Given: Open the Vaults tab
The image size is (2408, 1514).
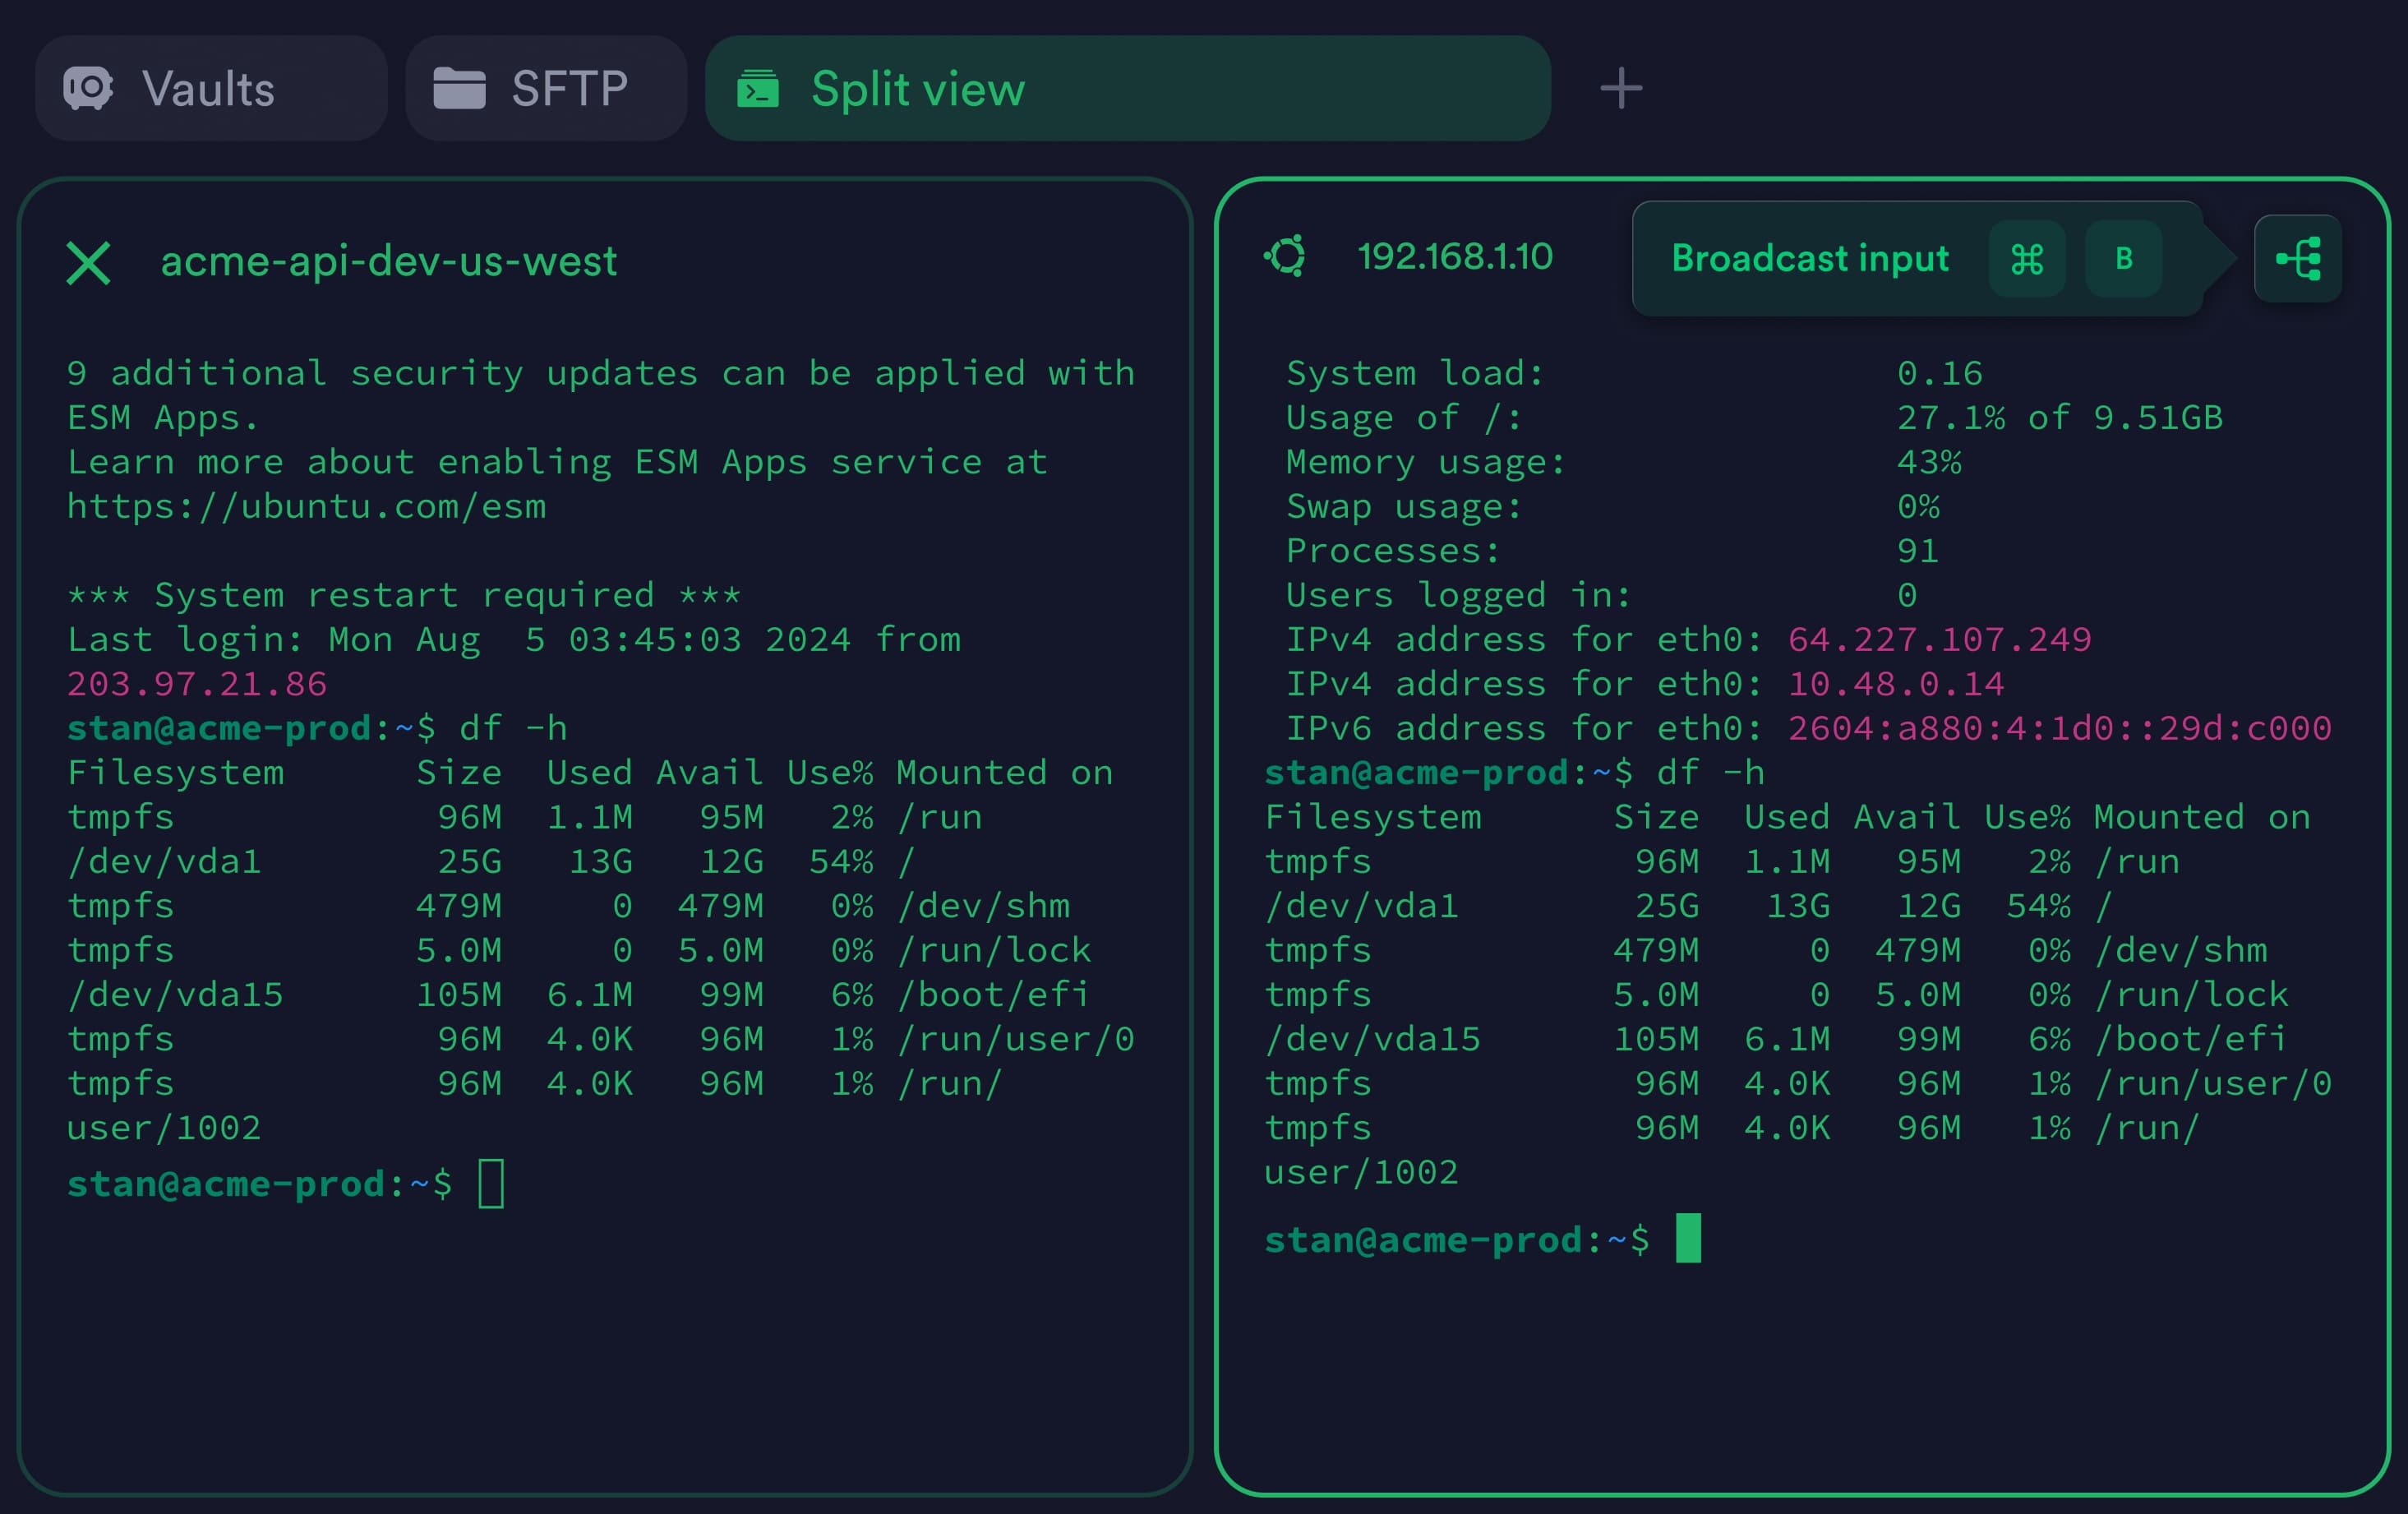Looking at the screenshot, I should pyautogui.click(x=211, y=88).
